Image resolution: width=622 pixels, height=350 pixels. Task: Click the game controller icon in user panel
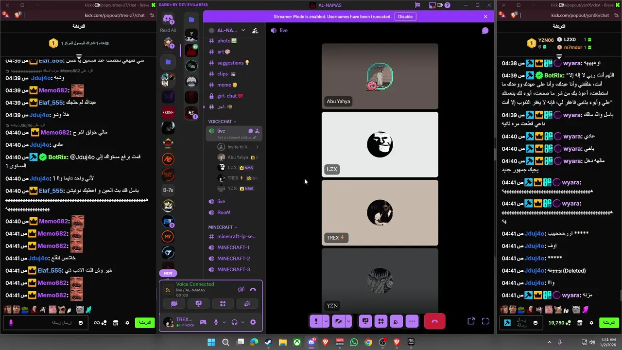click(203, 322)
